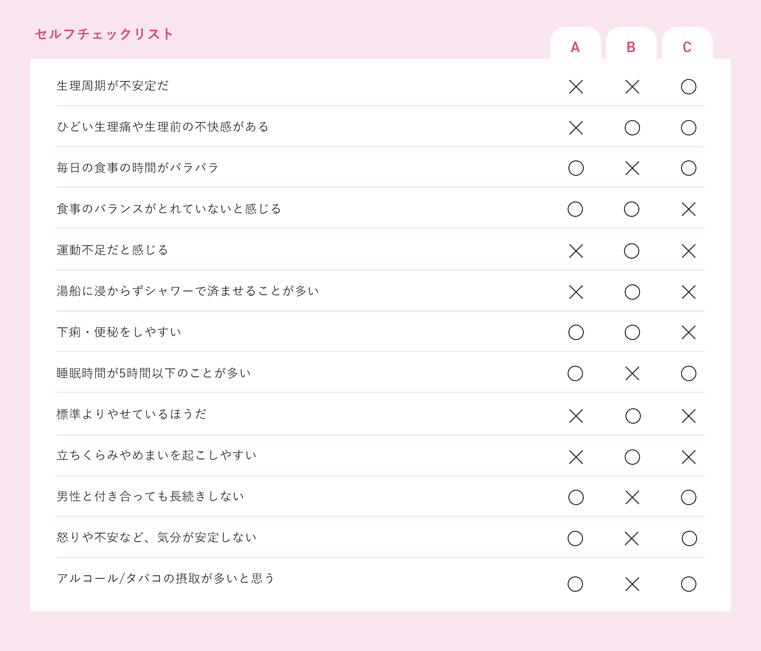Click circle in column A for 食事のバランス row

point(575,209)
